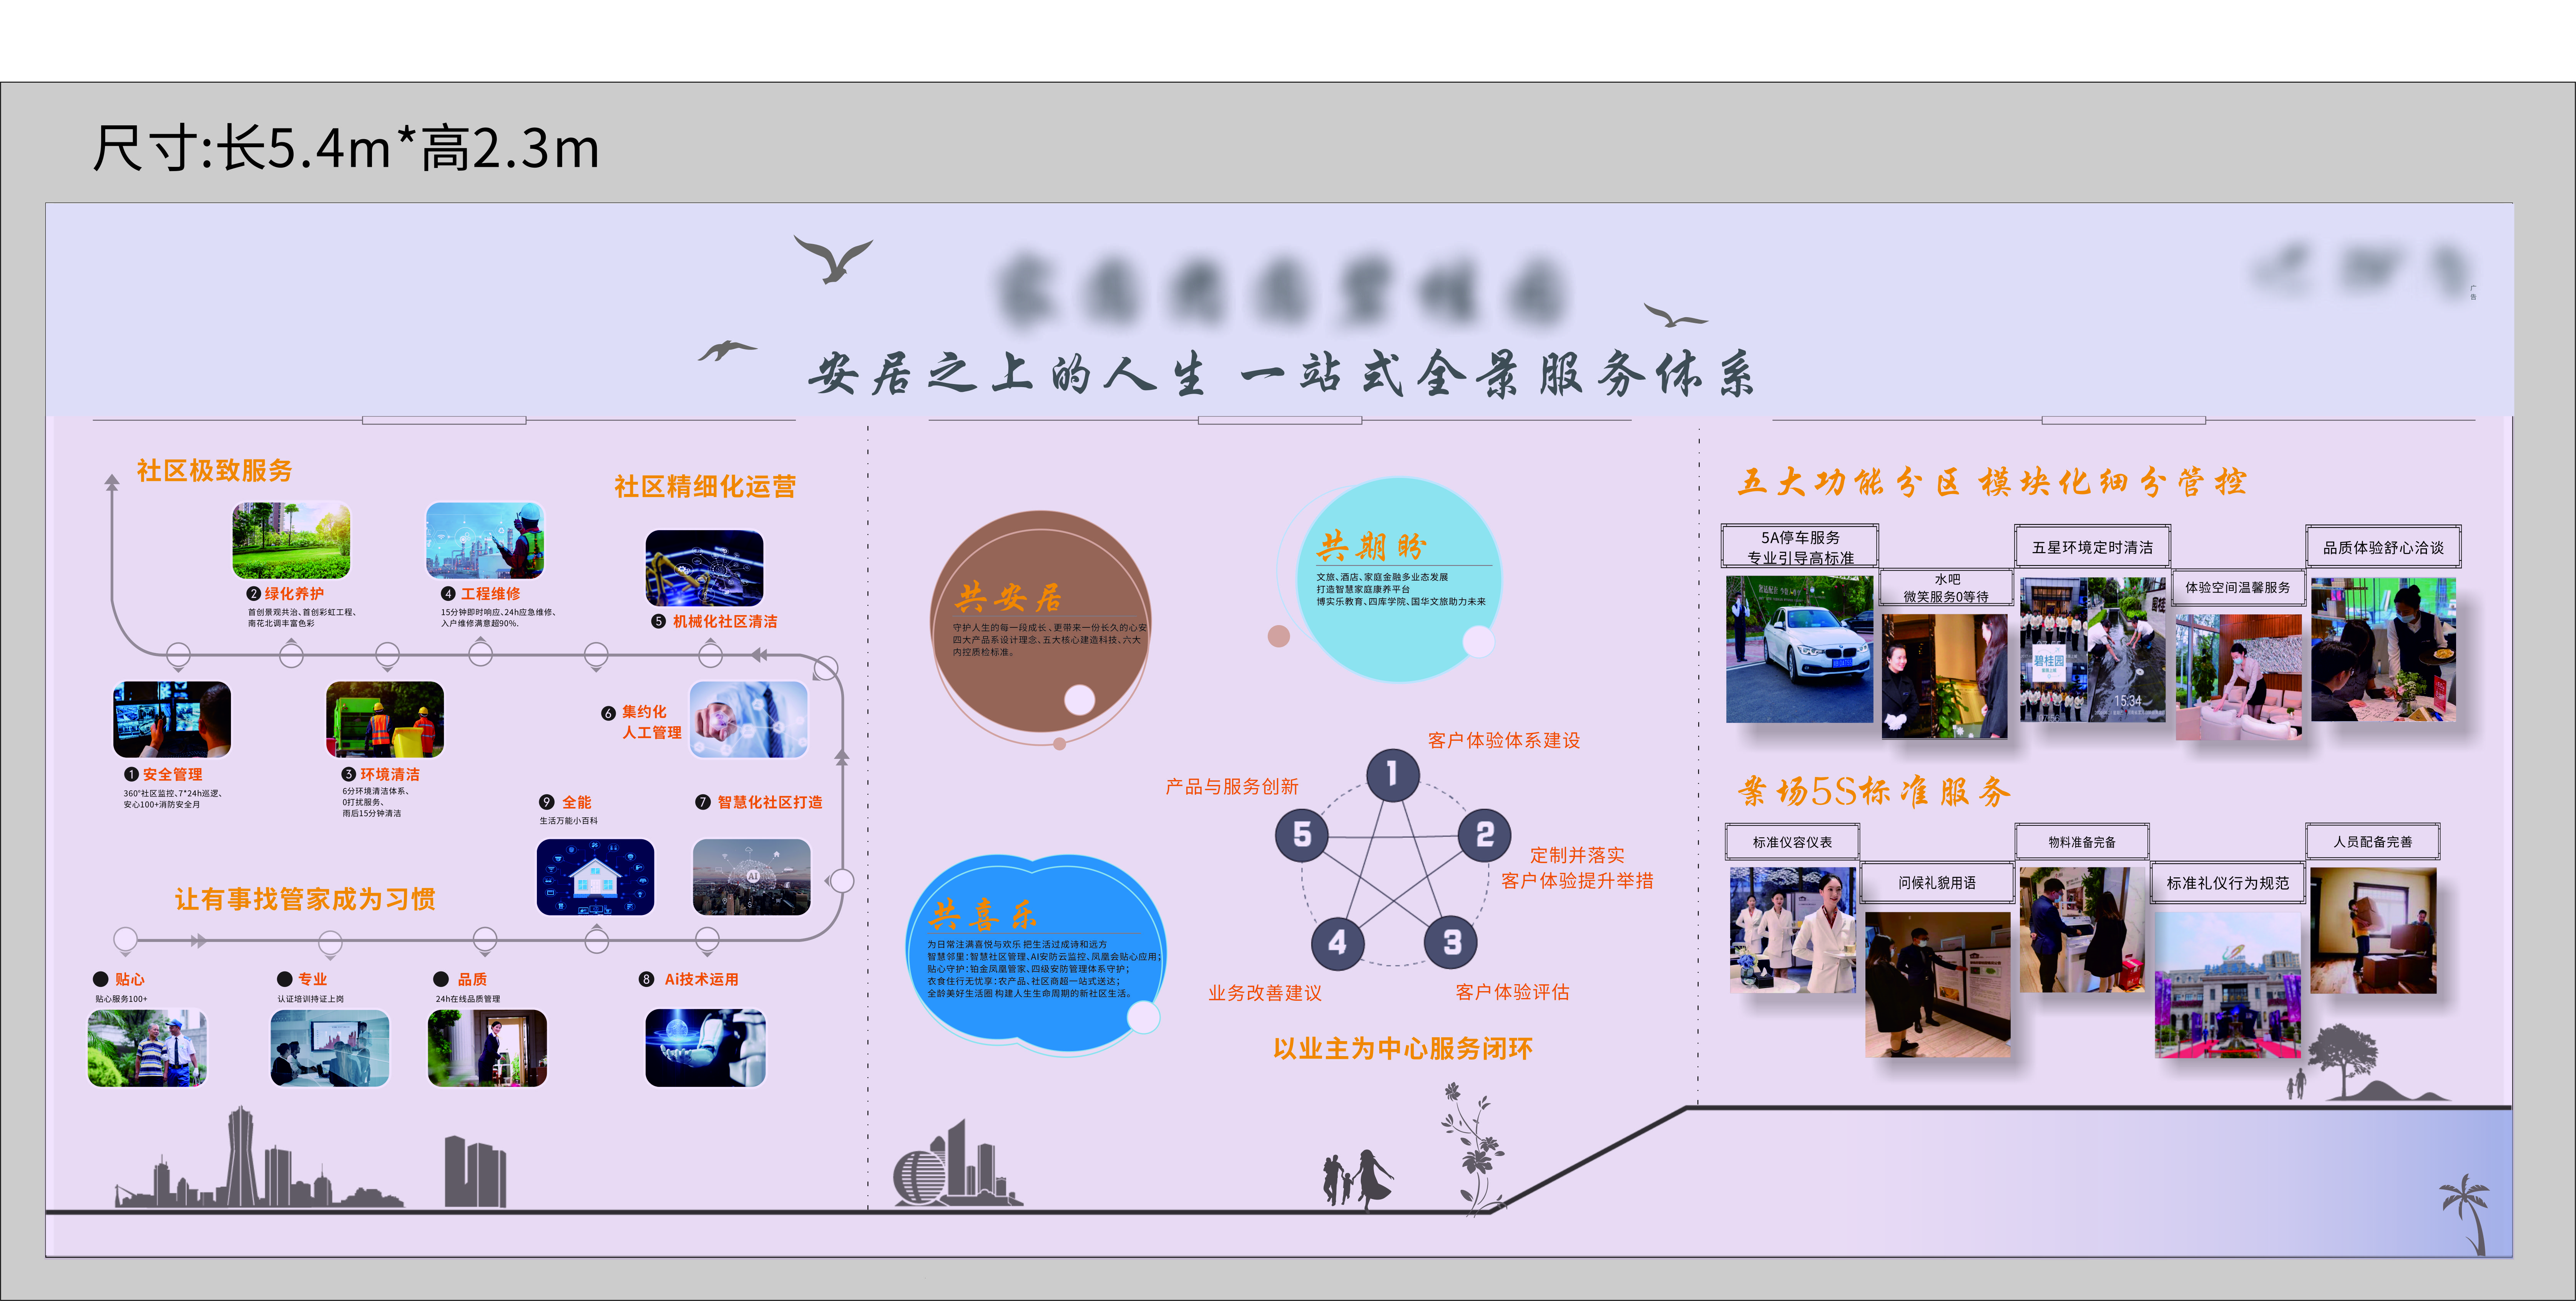Open the 专业 training meeting photo
Viewport: 2576px width, 1301px height.
(x=330, y=1048)
